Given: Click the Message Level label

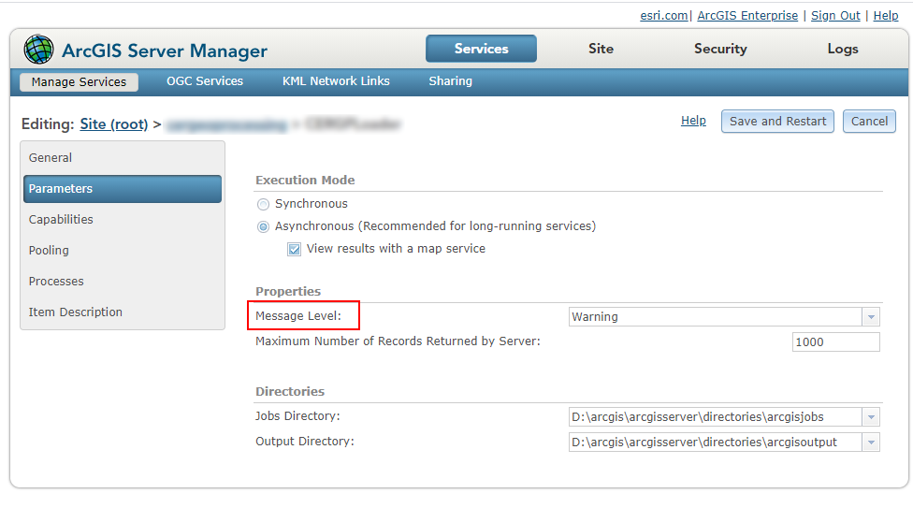Looking at the screenshot, I should 298,316.
